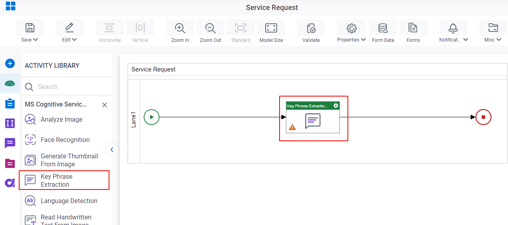Open Form Data

click(383, 28)
